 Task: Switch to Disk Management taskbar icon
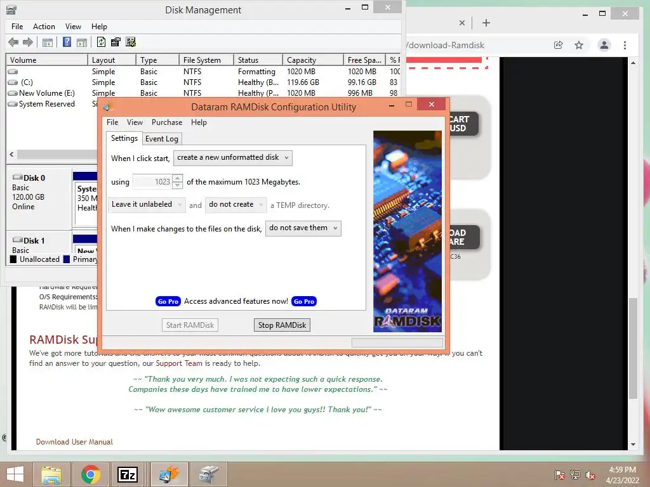pos(208,474)
